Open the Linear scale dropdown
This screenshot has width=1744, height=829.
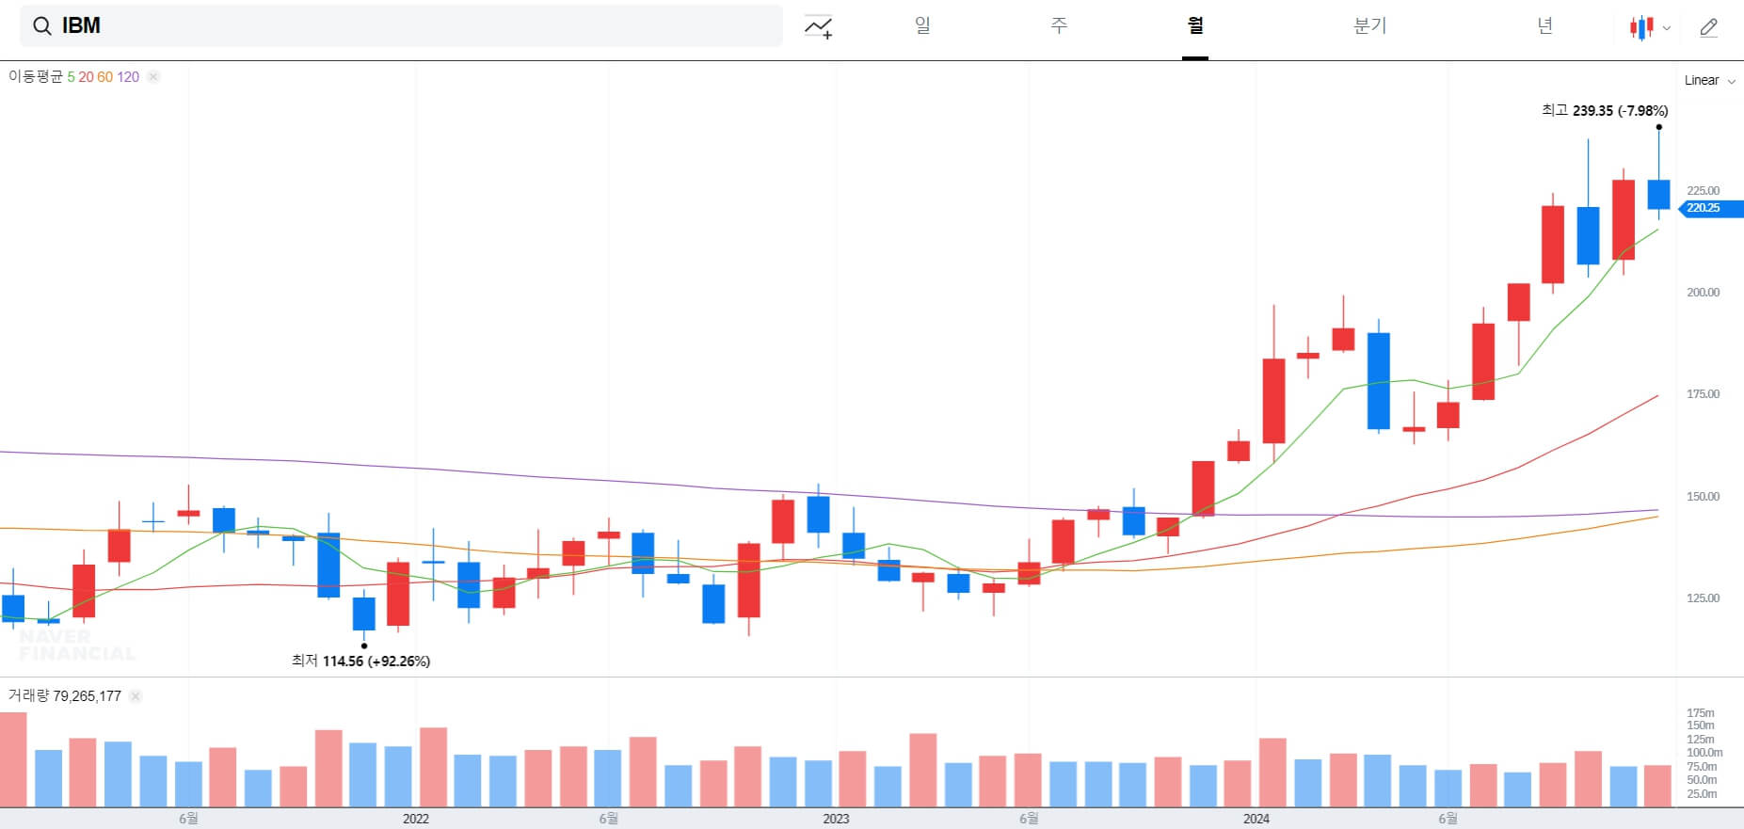[1709, 80]
